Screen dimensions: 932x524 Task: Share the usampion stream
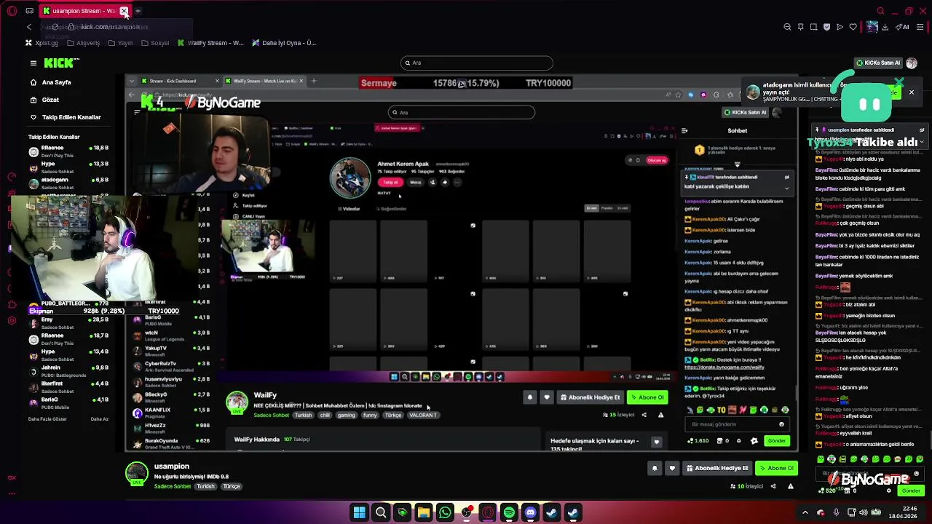[773, 486]
